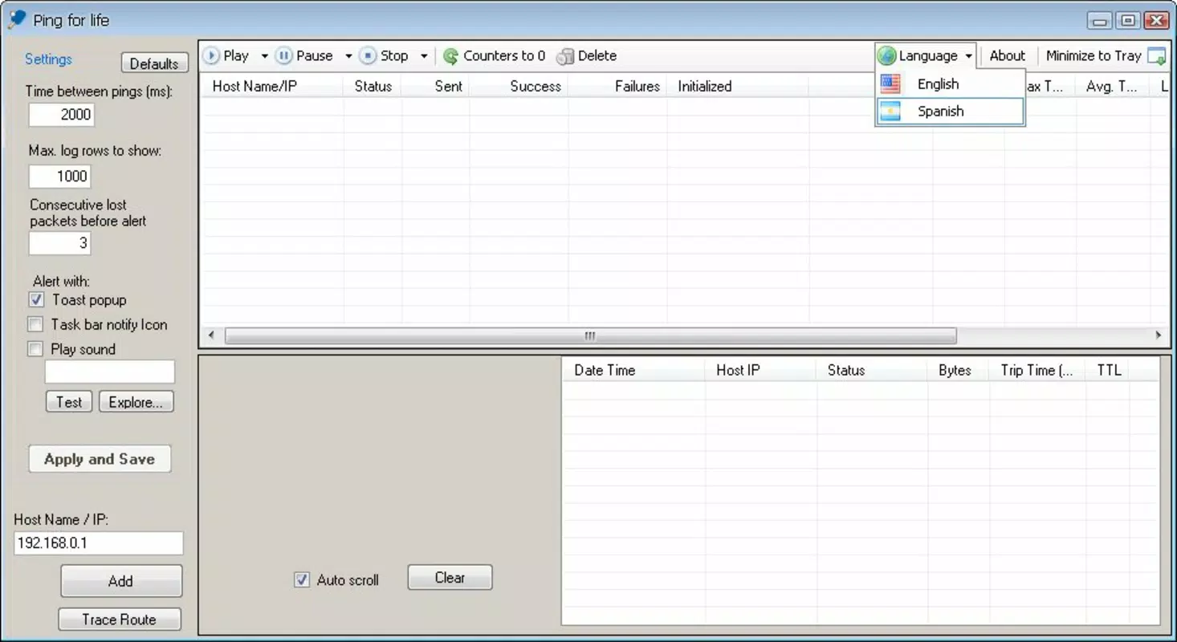Click the Failures column header

617,87
